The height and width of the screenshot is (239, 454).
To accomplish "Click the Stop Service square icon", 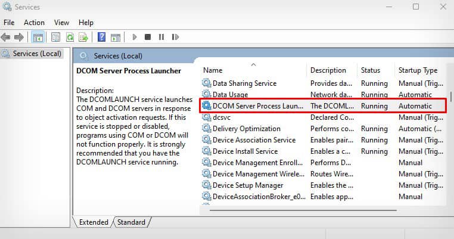I will [x=148, y=37].
